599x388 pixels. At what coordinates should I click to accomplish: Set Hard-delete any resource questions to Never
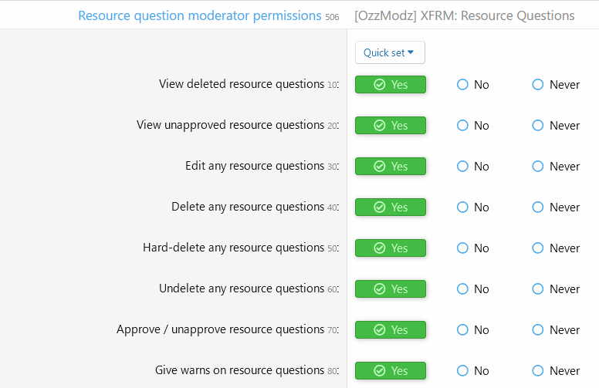click(x=556, y=248)
